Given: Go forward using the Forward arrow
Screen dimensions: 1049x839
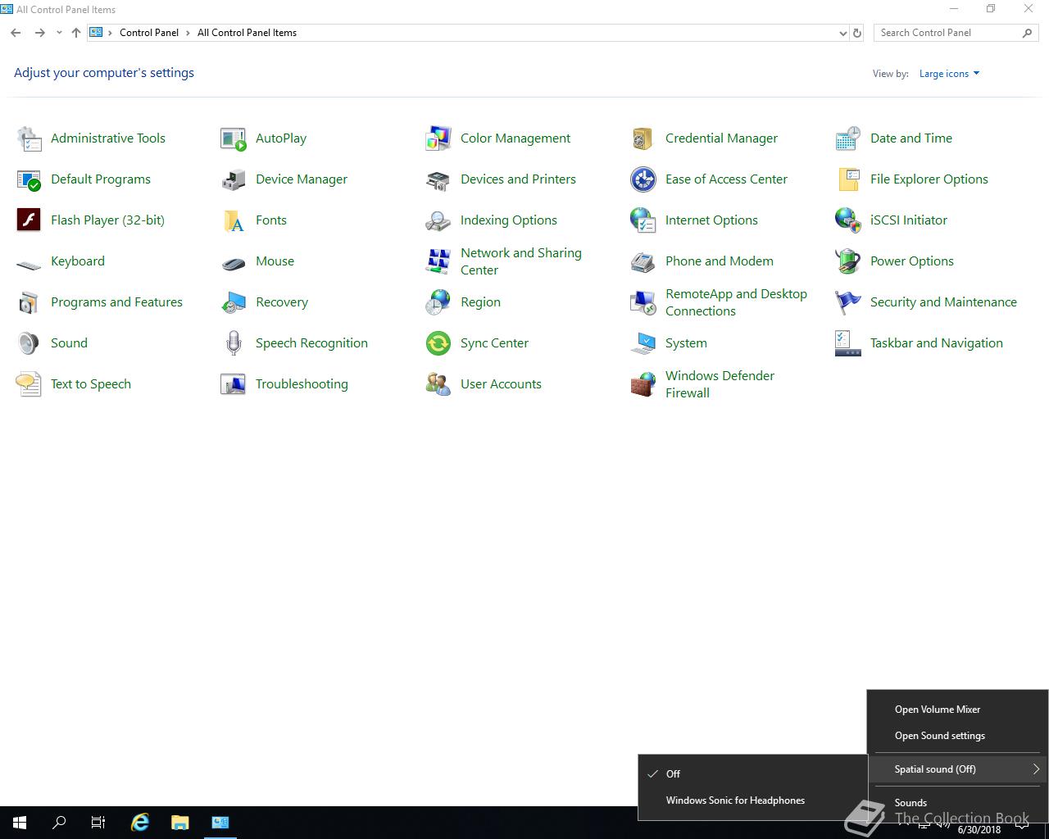Looking at the screenshot, I should pos(39,33).
